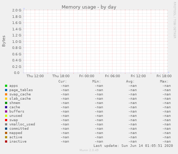Select the unused legend label
This screenshot has height=154, width=178.
pos(16,116)
